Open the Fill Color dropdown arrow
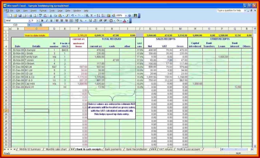Screen dimensions: 260x158 pyautogui.click(x=121, y=21)
